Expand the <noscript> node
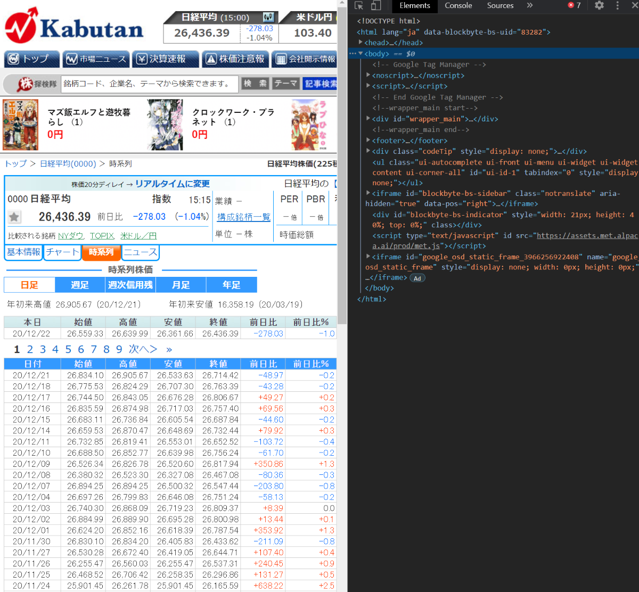This screenshot has width=639, height=592. 368,75
